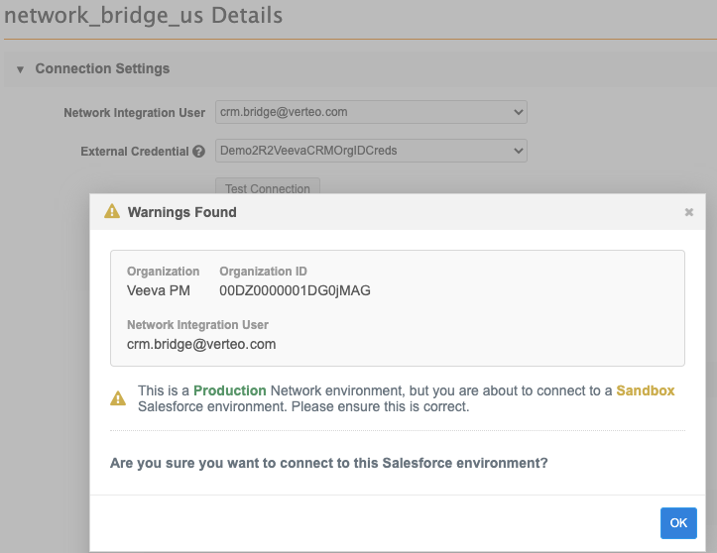Screen dimensions: 717x553
Task: Click the Organization ID value 00DZ0000001DG0jMAG
Action: click(x=295, y=290)
